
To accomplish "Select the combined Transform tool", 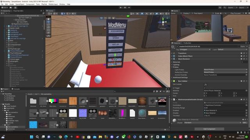I will pos(48,33).
